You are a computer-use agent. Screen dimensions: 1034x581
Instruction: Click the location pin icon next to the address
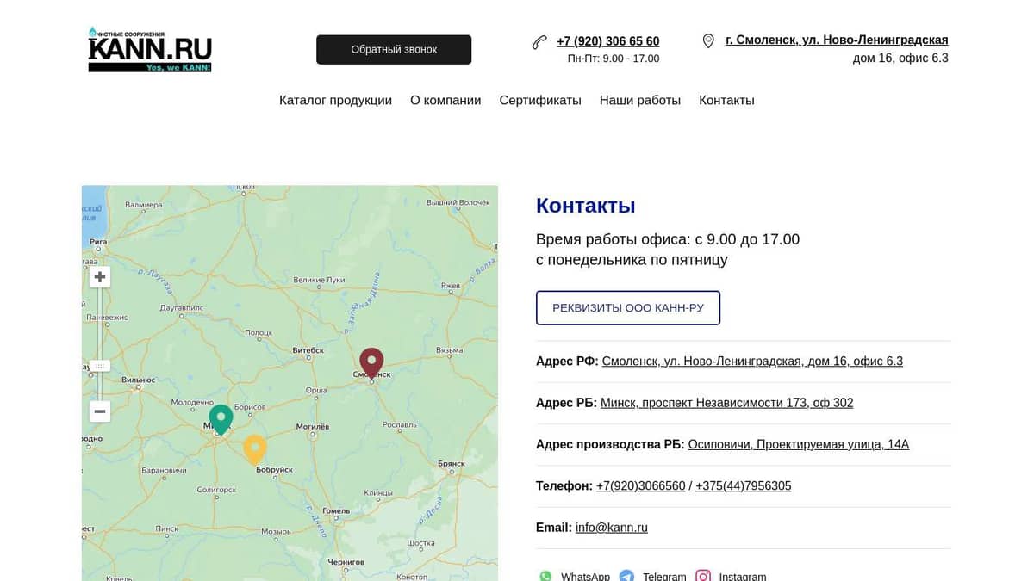click(708, 40)
